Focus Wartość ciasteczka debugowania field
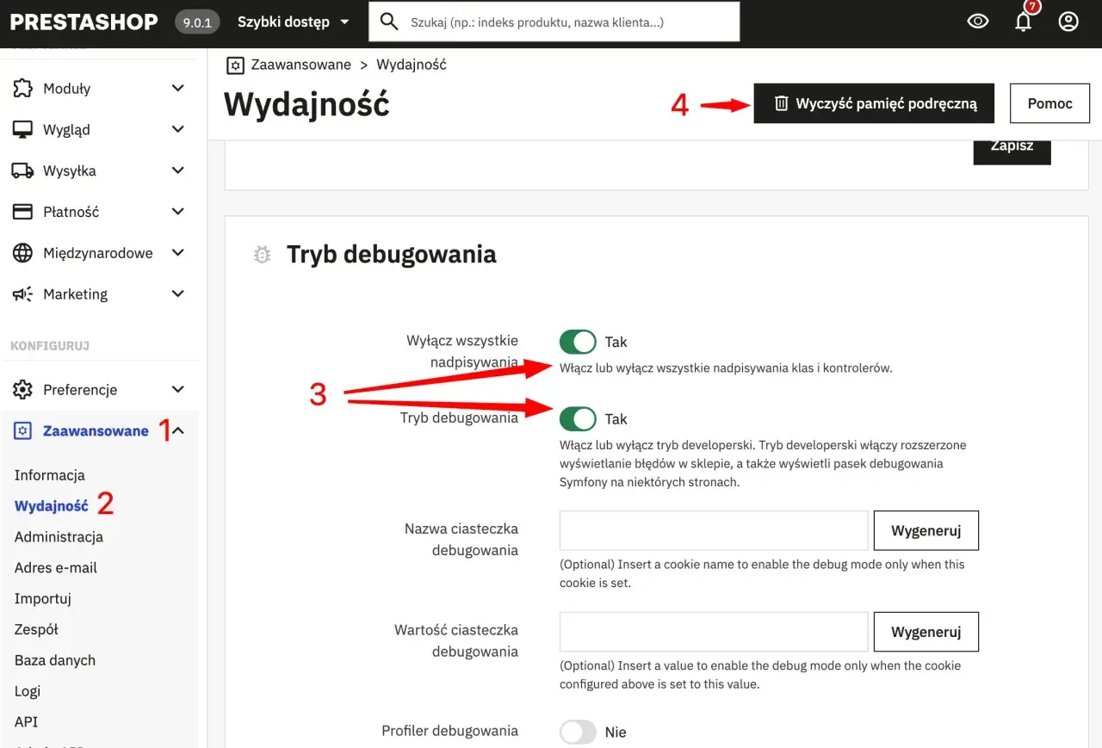 tap(714, 632)
